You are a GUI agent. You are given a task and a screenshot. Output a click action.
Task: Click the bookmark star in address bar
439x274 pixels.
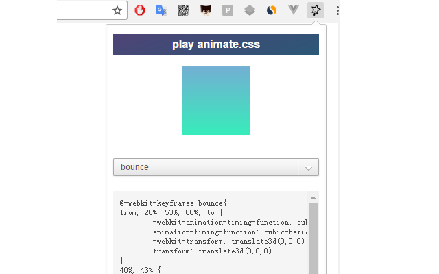(117, 11)
